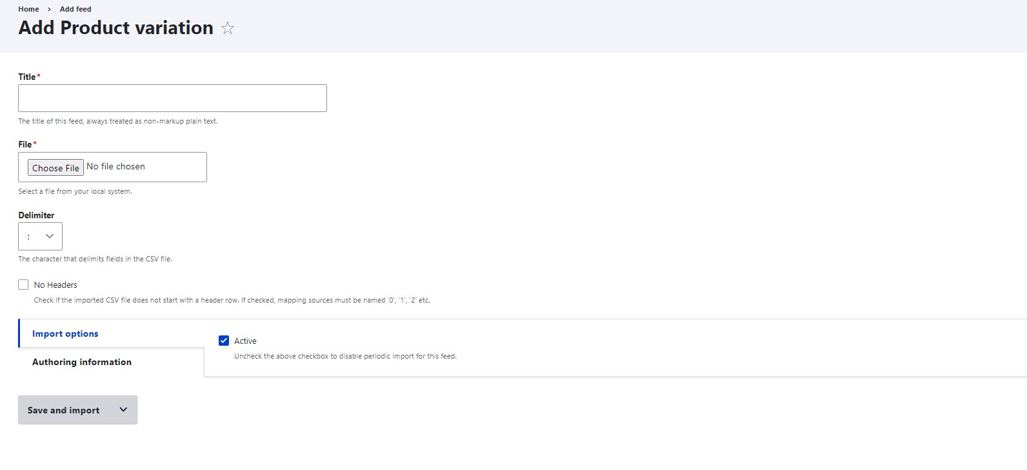The image size is (1027, 470).
Task: Open the Delimiter dropdown
Action: coord(40,236)
